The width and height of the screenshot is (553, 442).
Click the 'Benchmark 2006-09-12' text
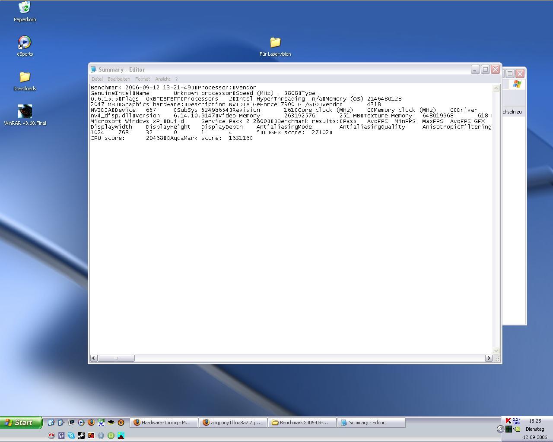tap(125, 88)
